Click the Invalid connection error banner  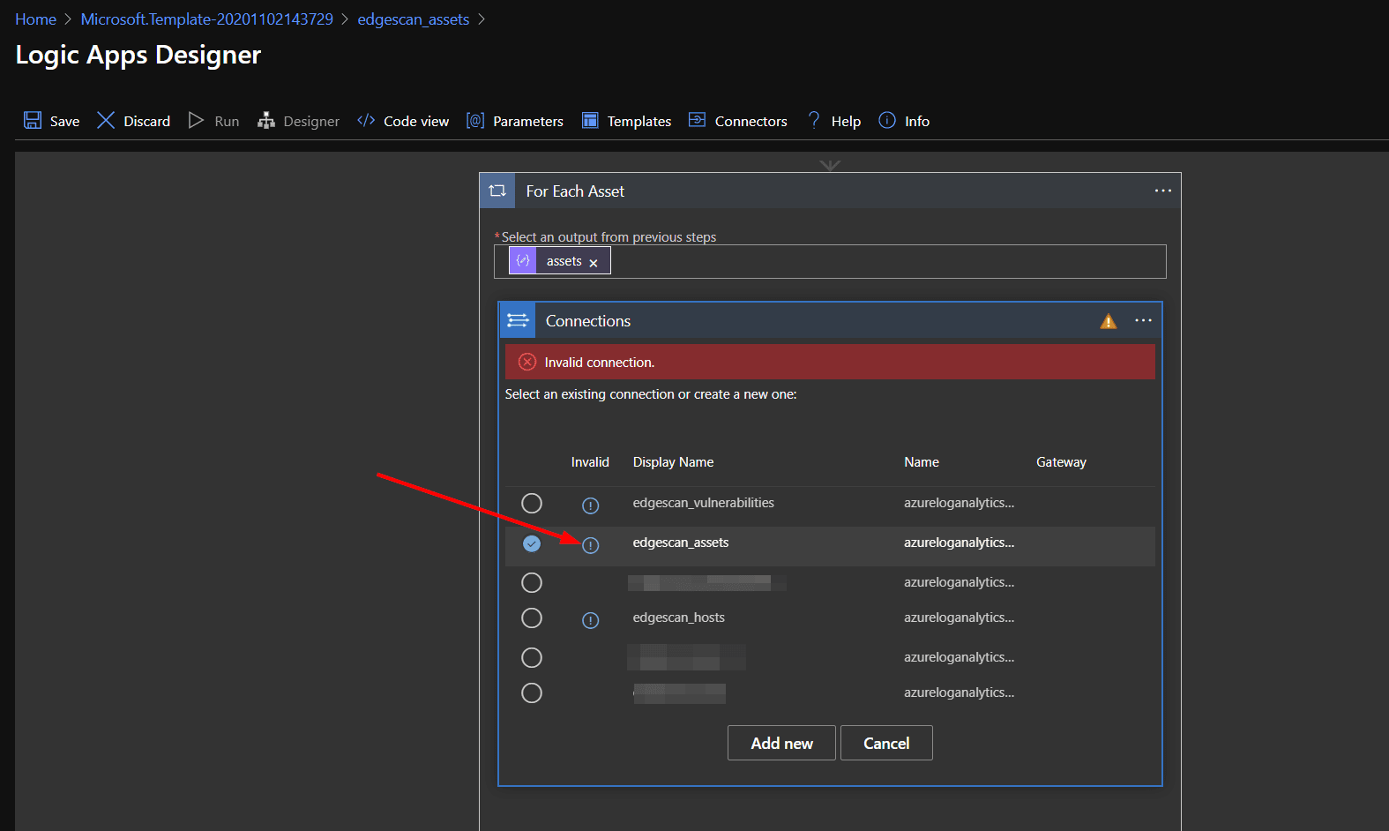[x=830, y=362]
